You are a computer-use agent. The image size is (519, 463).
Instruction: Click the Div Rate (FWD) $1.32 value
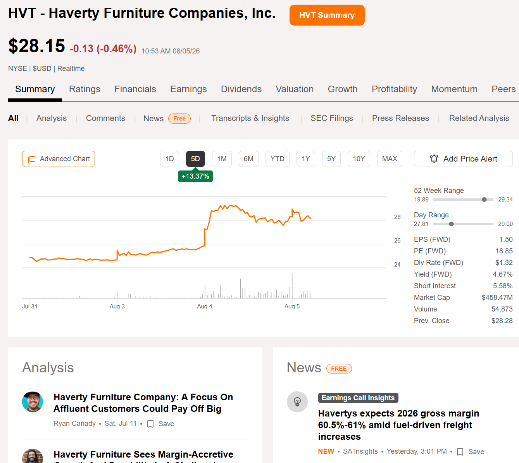click(x=504, y=263)
